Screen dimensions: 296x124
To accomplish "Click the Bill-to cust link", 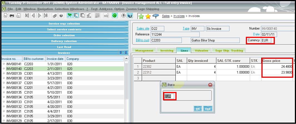I will 143,40.
